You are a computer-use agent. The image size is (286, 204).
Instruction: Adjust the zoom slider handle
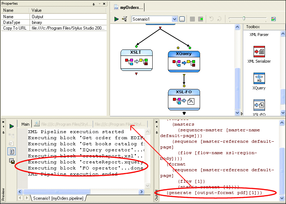[244, 19]
